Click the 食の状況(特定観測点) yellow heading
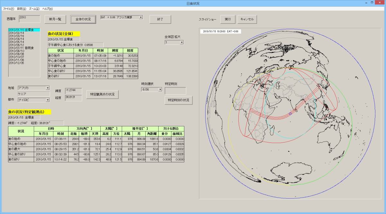Screen dimensions: 386x214 [x=30, y=112]
